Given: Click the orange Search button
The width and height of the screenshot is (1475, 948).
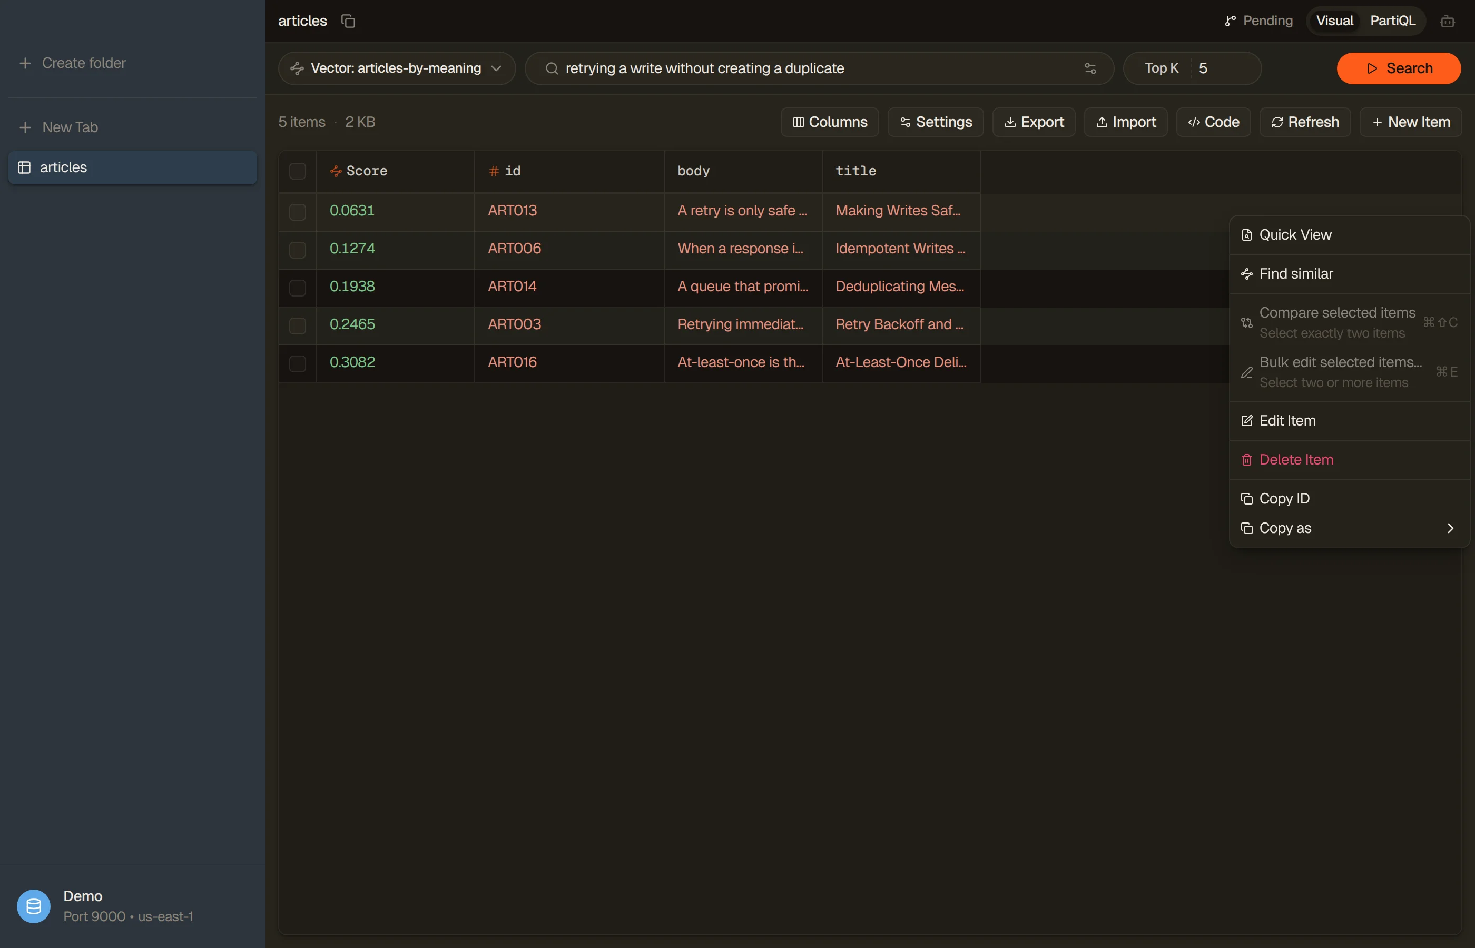Looking at the screenshot, I should (1399, 68).
